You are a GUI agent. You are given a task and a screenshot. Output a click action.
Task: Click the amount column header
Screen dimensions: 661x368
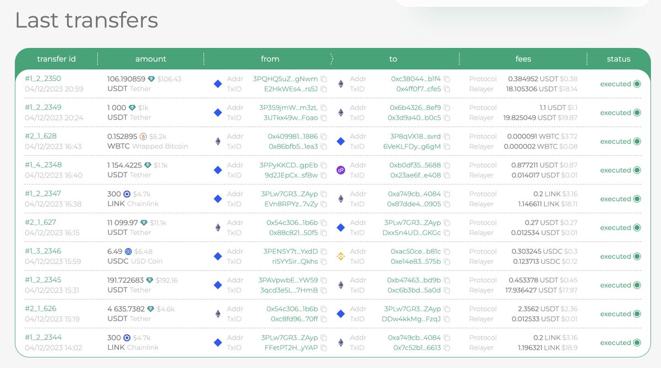(x=151, y=59)
